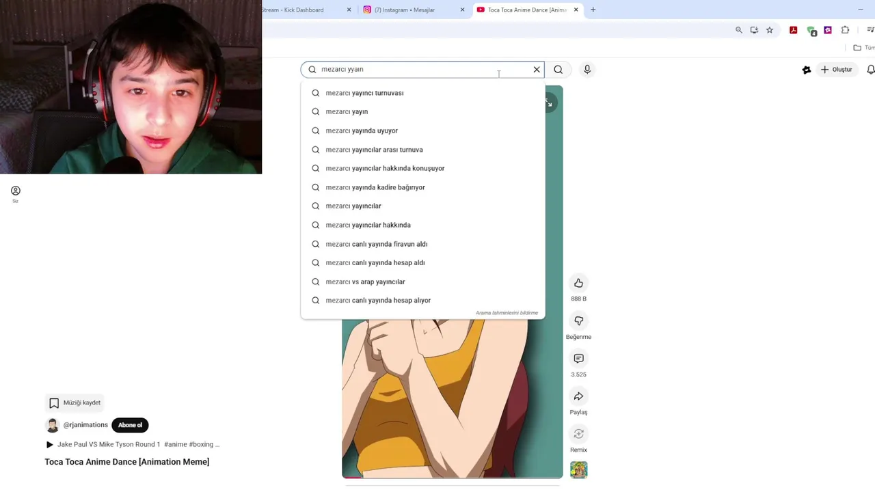Image resolution: width=875 pixels, height=492 pixels.
Task: Close the Toca Toca Anime Dance tab
Action: pos(576,10)
